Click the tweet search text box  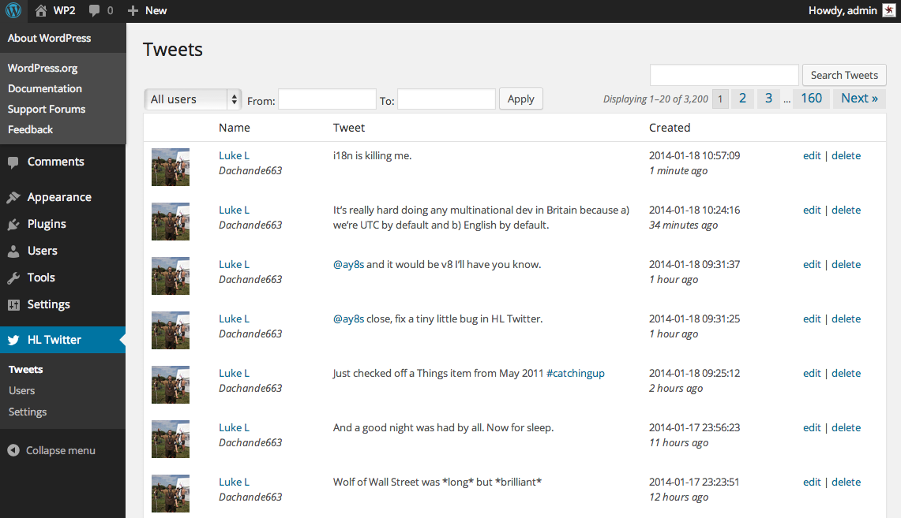pos(724,75)
